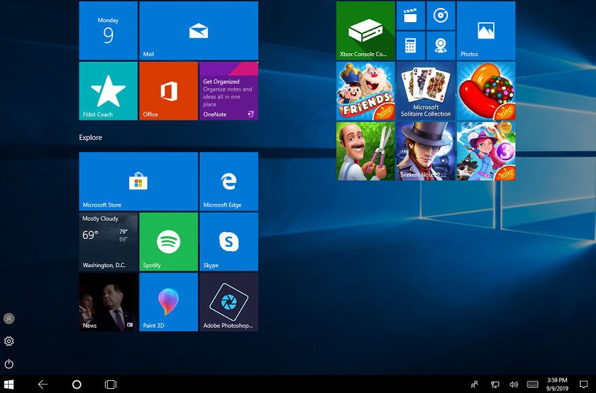Viewport: 596px width, 393px height.
Task: Open the Microsoft Edge tile
Action: 229,181
